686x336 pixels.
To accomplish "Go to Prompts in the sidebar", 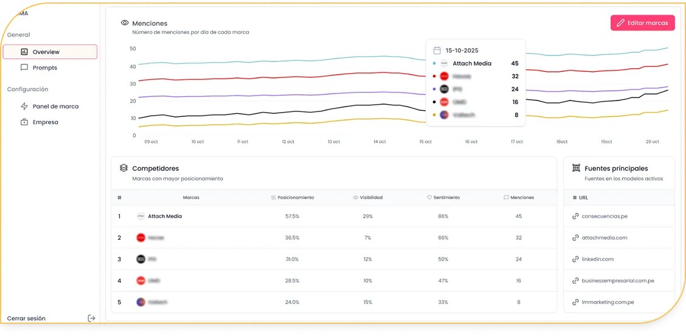I will (x=44, y=68).
